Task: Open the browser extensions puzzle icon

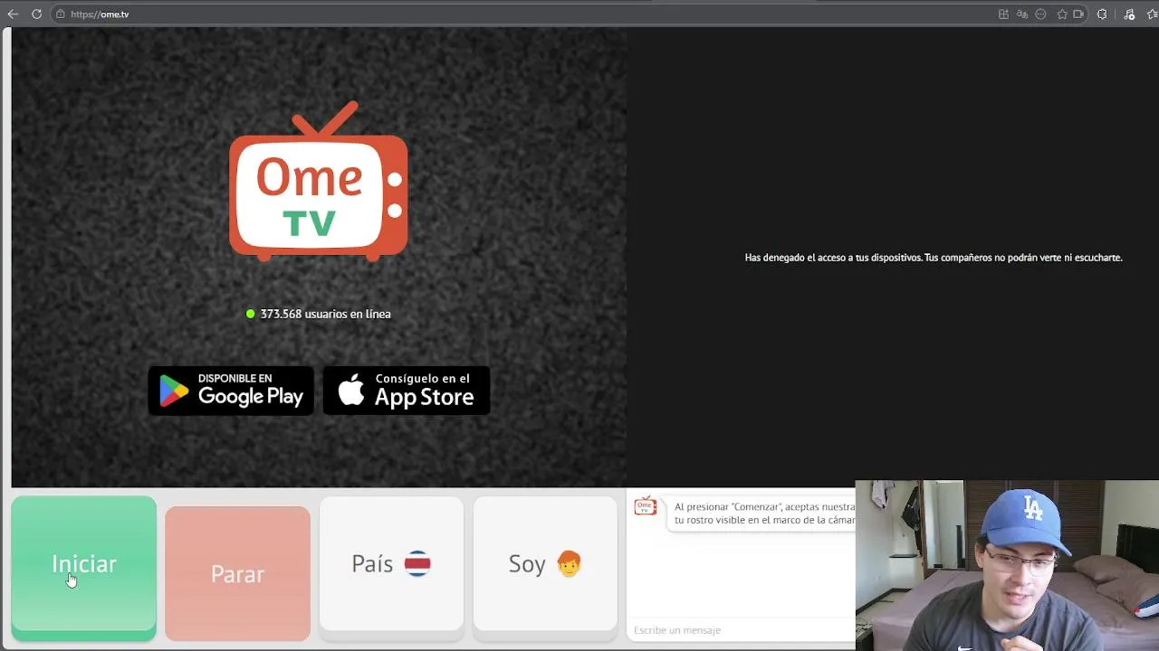Action: pos(1102,14)
